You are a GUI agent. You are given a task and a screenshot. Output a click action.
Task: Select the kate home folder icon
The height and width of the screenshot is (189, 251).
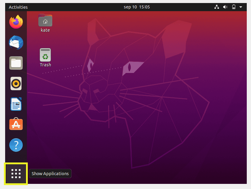pyautogui.click(x=45, y=20)
